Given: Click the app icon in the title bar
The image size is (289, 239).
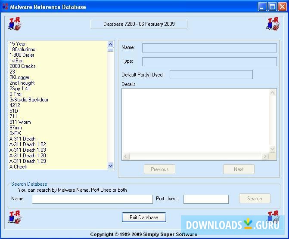Looking at the screenshot, I should click(x=5, y=6).
